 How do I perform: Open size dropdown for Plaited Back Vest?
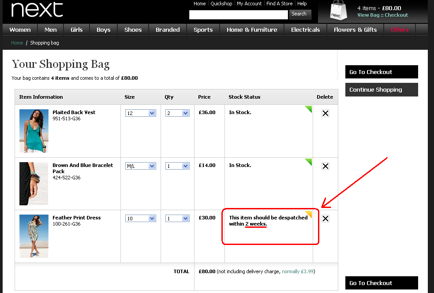pyautogui.click(x=141, y=113)
